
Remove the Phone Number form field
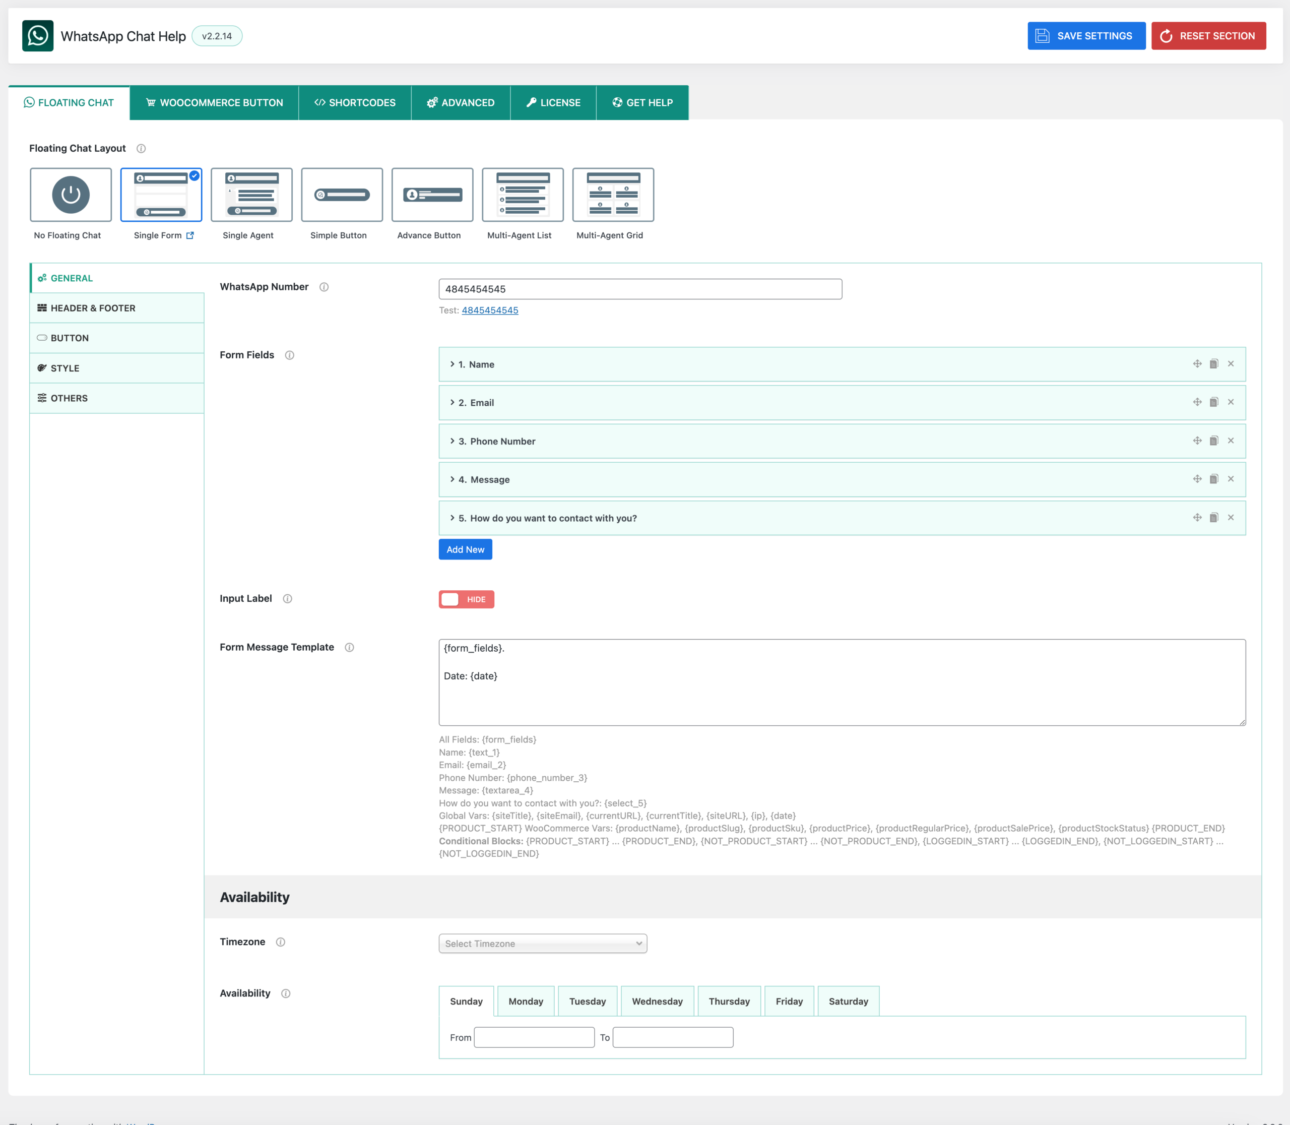[1231, 441]
